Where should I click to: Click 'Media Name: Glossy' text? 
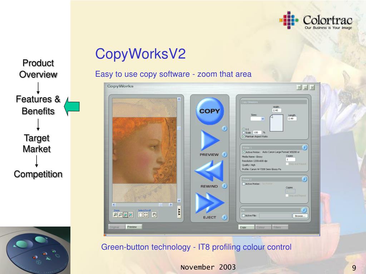252,157
